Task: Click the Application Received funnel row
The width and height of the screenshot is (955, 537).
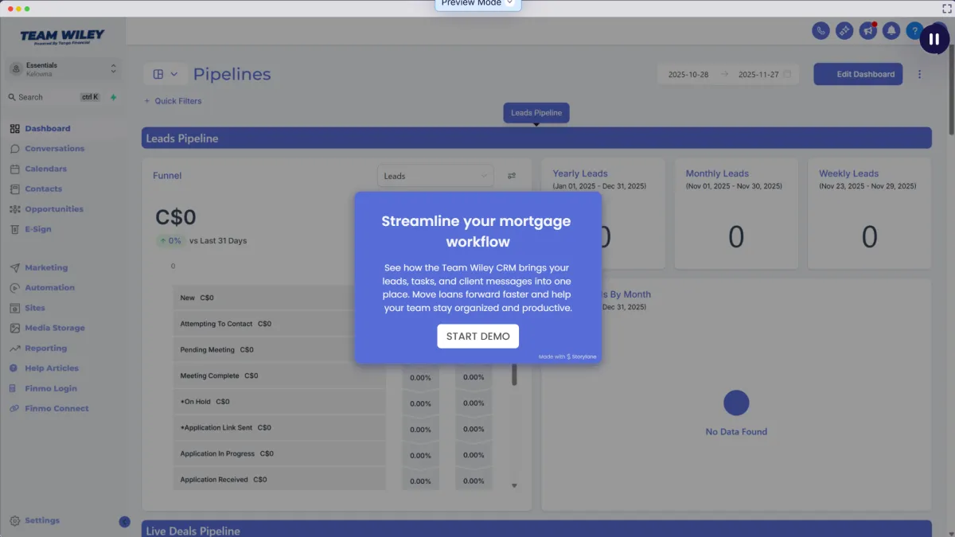Action: click(x=279, y=480)
